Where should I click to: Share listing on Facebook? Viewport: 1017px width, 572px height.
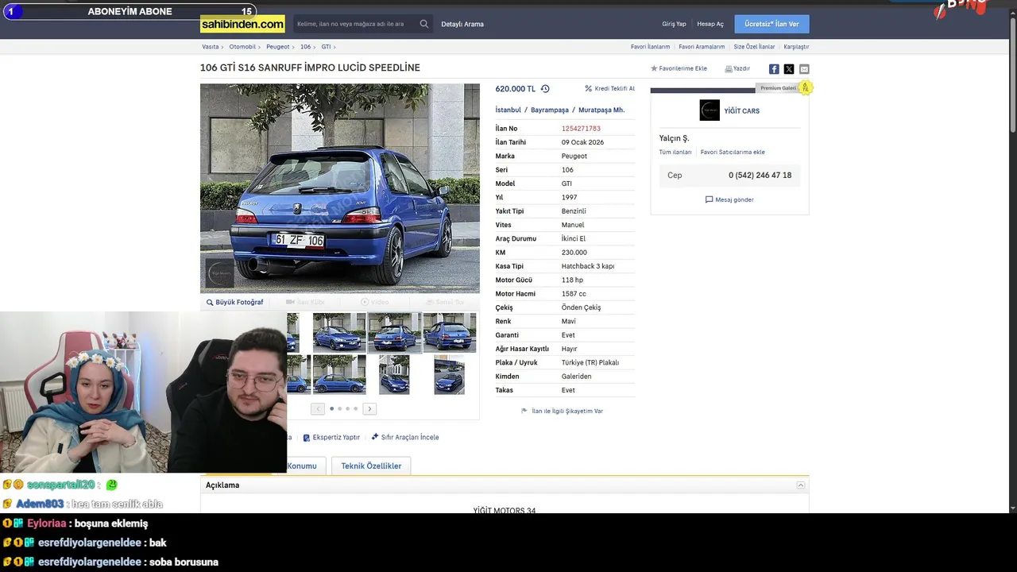point(774,69)
